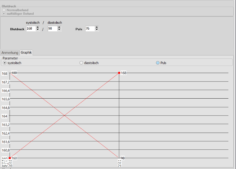Increase systolic value with up arrow
The width and height of the screenshot is (236, 169).
[38, 27]
